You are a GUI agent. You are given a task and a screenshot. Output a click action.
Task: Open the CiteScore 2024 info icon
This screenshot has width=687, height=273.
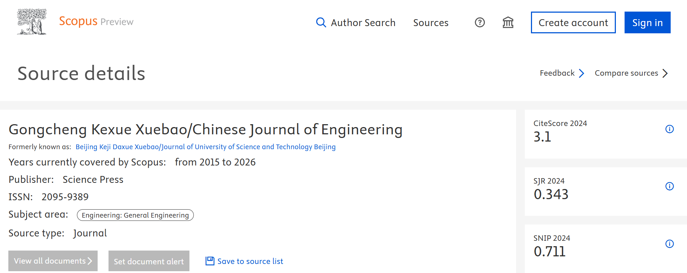click(x=670, y=129)
